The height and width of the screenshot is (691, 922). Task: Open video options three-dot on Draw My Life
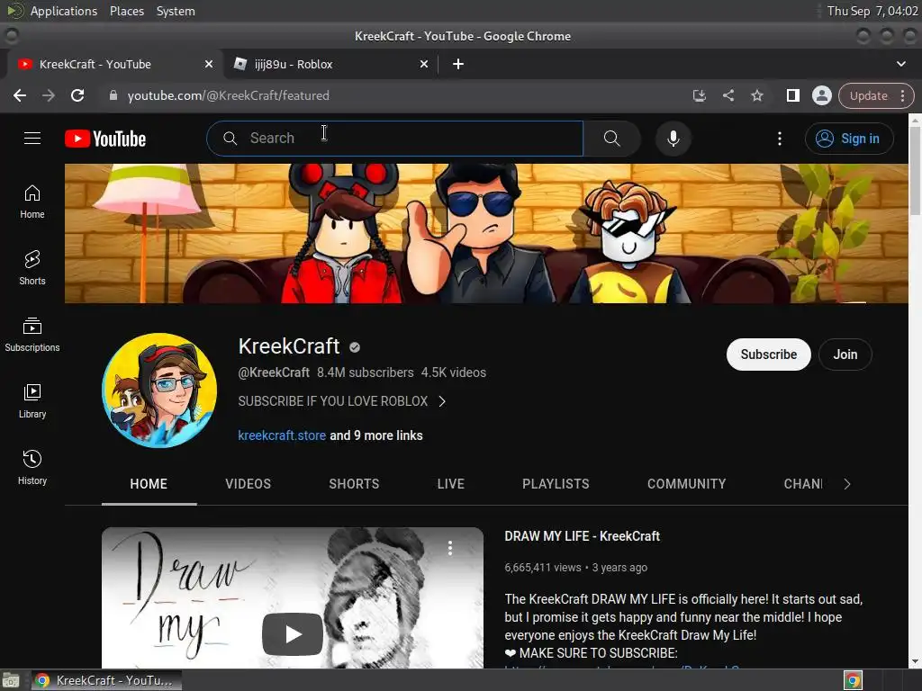point(450,548)
